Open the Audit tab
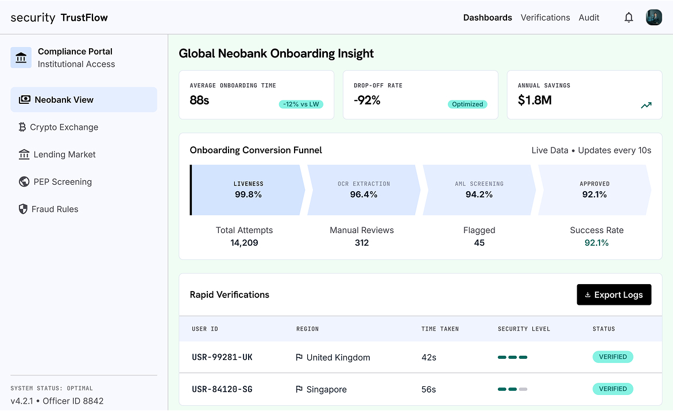Image resolution: width=673 pixels, height=411 pixels. pos(589,18)
